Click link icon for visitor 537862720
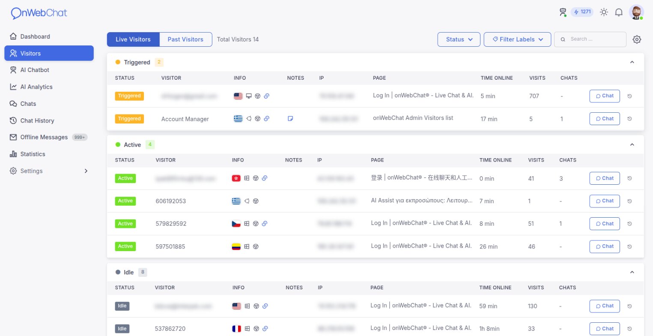Viewport: 653px width, 336px height. [265, 329]
